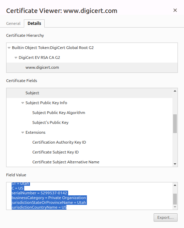This screenshot has width=184, height=228.
Task: Click the C = US line
Action: [x=17, y=188]
